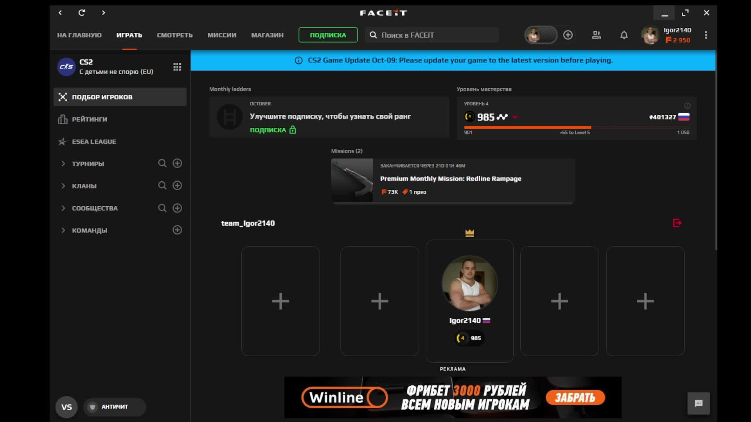
Task: Reload the page with refresh icon
Action: coord(82,13)
